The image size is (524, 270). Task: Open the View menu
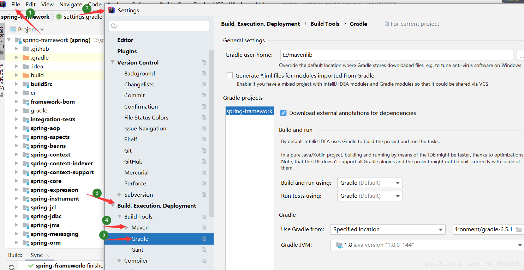[47, 5]
